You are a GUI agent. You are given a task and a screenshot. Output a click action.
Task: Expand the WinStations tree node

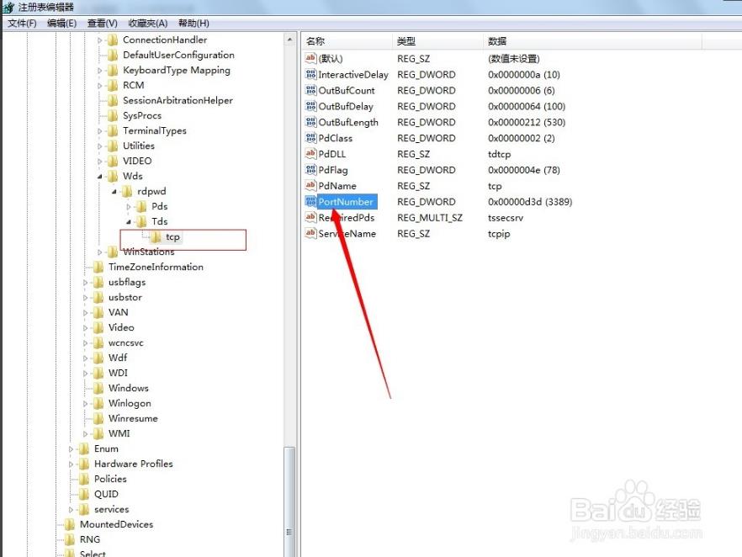point(101,252)
